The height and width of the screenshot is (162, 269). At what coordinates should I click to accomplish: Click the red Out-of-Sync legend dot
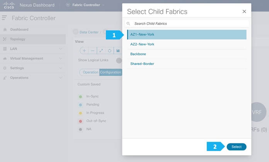(x=80, y=121)
